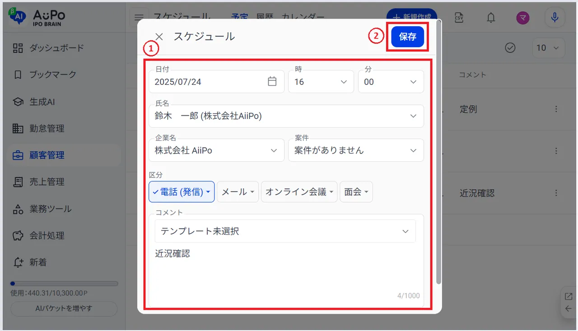578x331 pixels.
Task: Expand the 企業名 company dropdown
Action: [216, 150]
